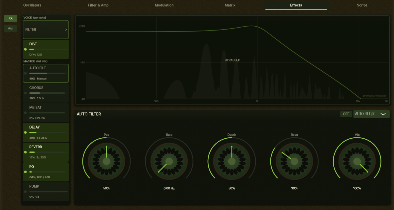Disable the REVERB effect power dot
This screenshot has height=210, width=394.
[25, 152]
